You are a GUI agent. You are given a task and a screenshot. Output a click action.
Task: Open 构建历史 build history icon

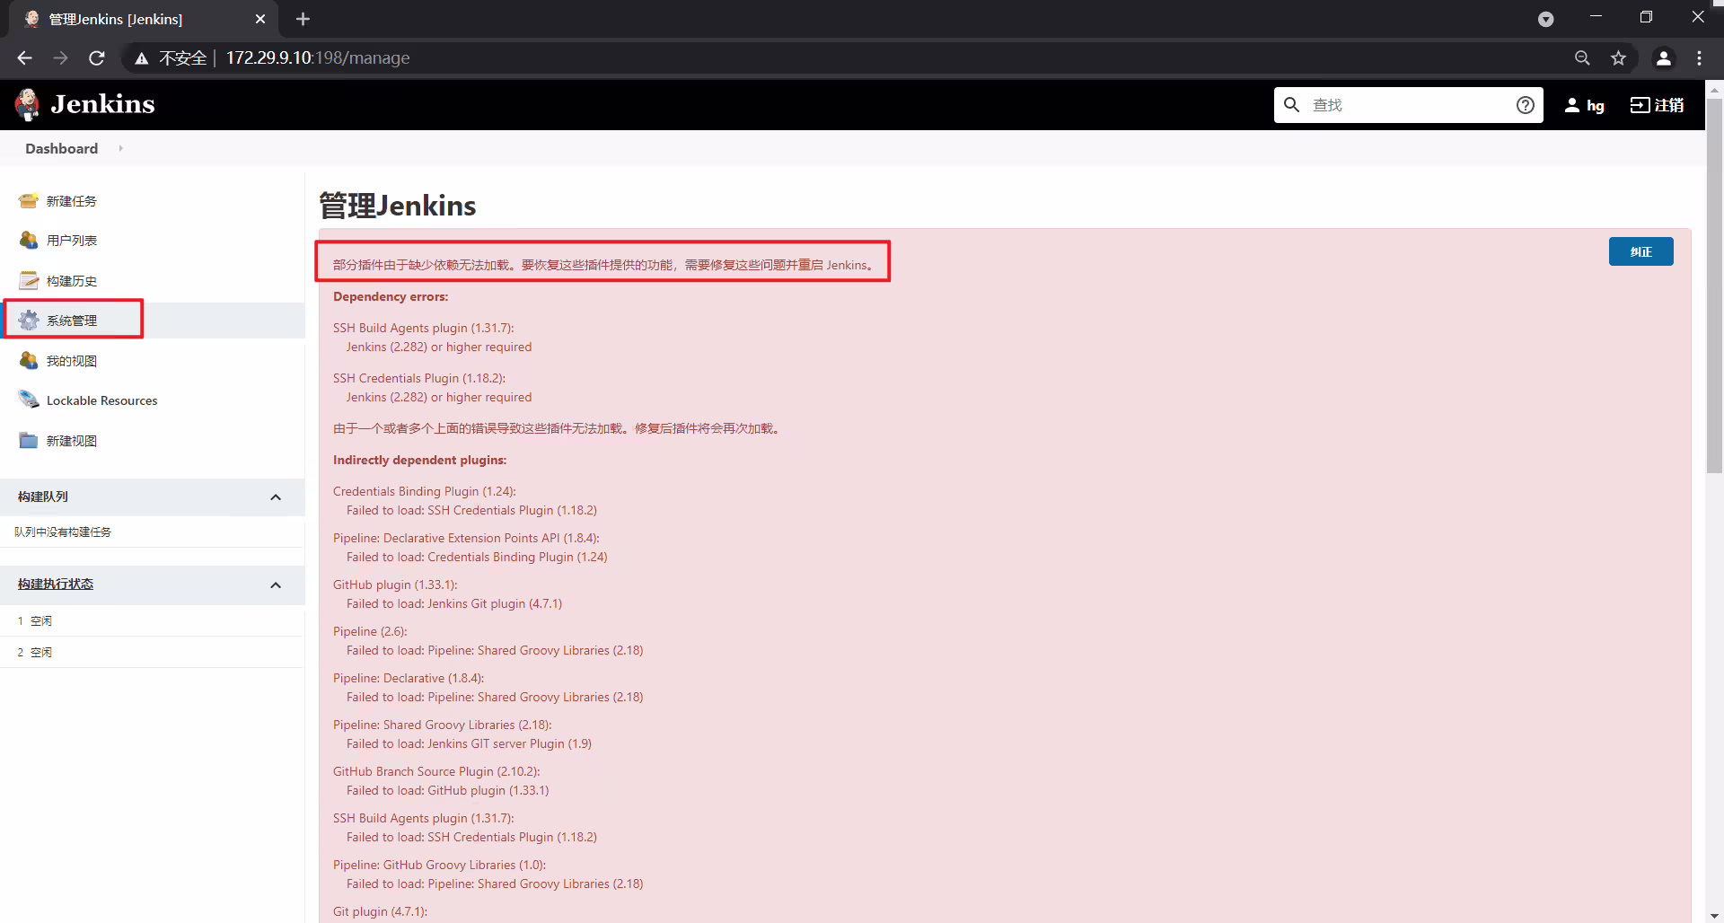pos(29,280)
